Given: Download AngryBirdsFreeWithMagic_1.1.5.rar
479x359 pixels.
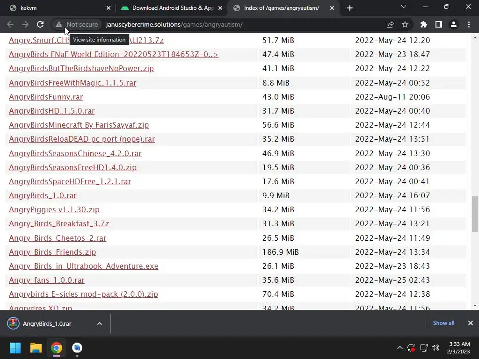Looking at the screenshot, I should (x=73, y=83).
